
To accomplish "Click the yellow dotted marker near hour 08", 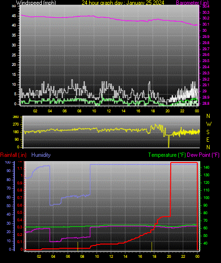I will (78, 246).
